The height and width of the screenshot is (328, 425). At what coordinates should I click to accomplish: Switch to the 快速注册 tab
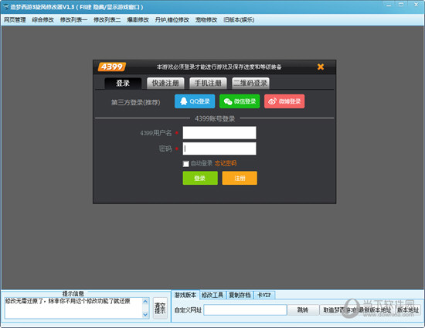tap(165, 83)
